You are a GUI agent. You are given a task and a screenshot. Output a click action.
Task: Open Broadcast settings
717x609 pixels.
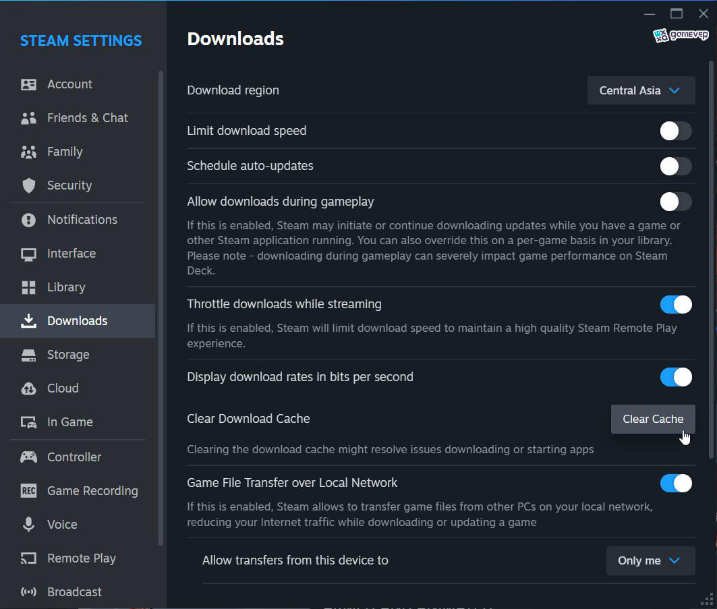tap(78, 592)
